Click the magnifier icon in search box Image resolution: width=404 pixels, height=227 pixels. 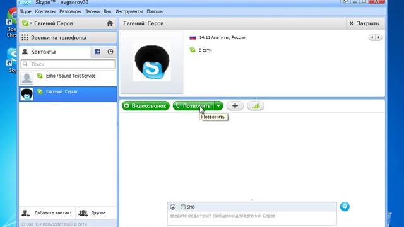[x=25, y=64]
